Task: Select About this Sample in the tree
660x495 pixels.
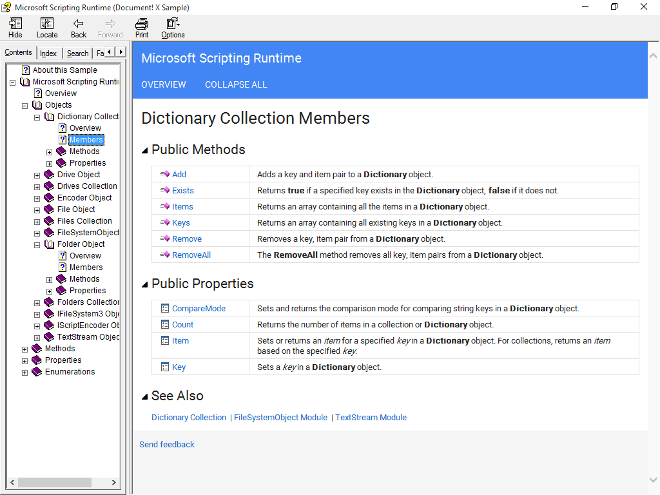Action: pyautogui.click(x=65, y=70)
